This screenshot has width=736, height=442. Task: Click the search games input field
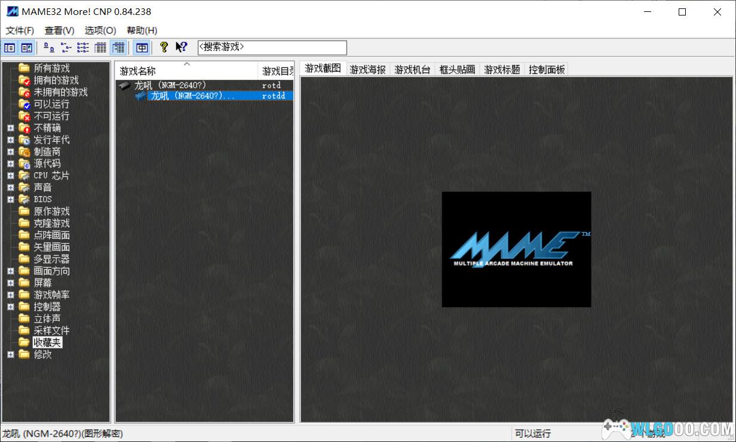[272, 48]
